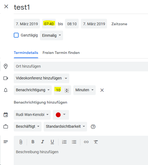The image size is (148, 165).
Task: Remove the 10 minute notification
Action: coord(102,90)
